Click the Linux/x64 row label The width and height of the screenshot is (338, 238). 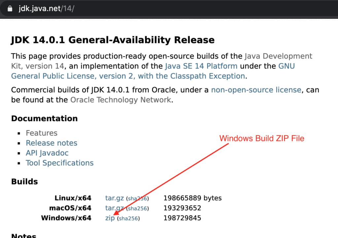click(x=73, y=198)
